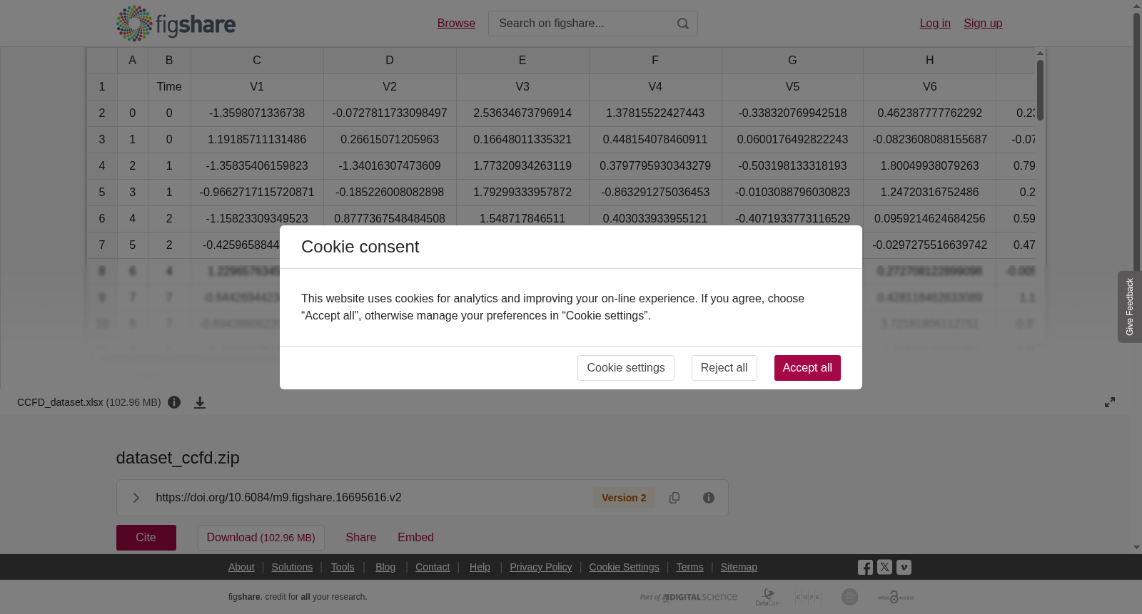The image size is (1142, 614).
Task: Click Sign up
Action: point(983,24)
